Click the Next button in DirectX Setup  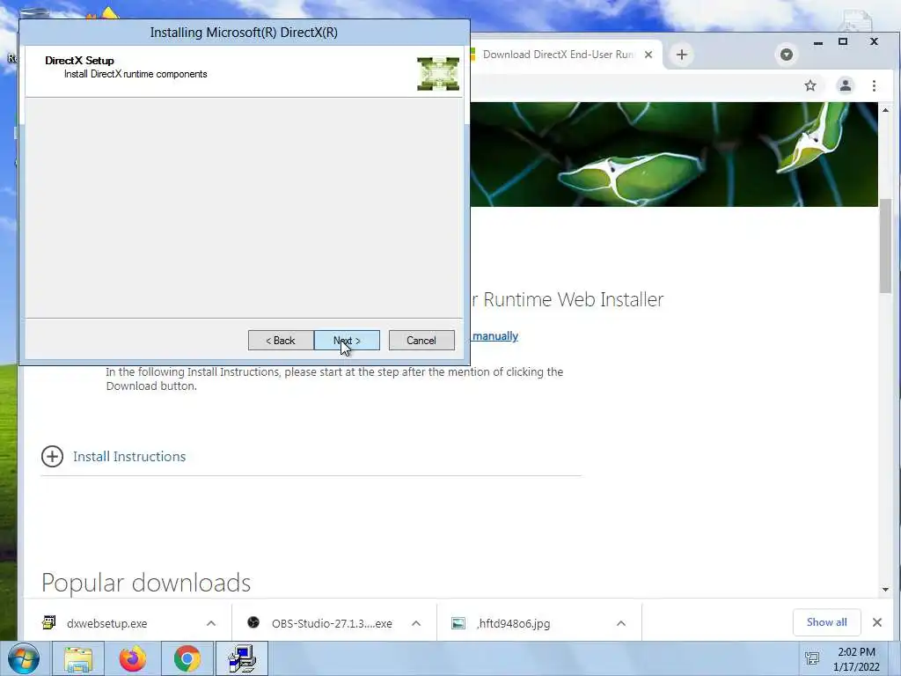pyautogui.click(x=347, y=341)
